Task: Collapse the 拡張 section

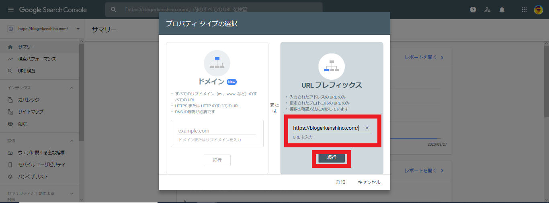Action: click(72, 141)
